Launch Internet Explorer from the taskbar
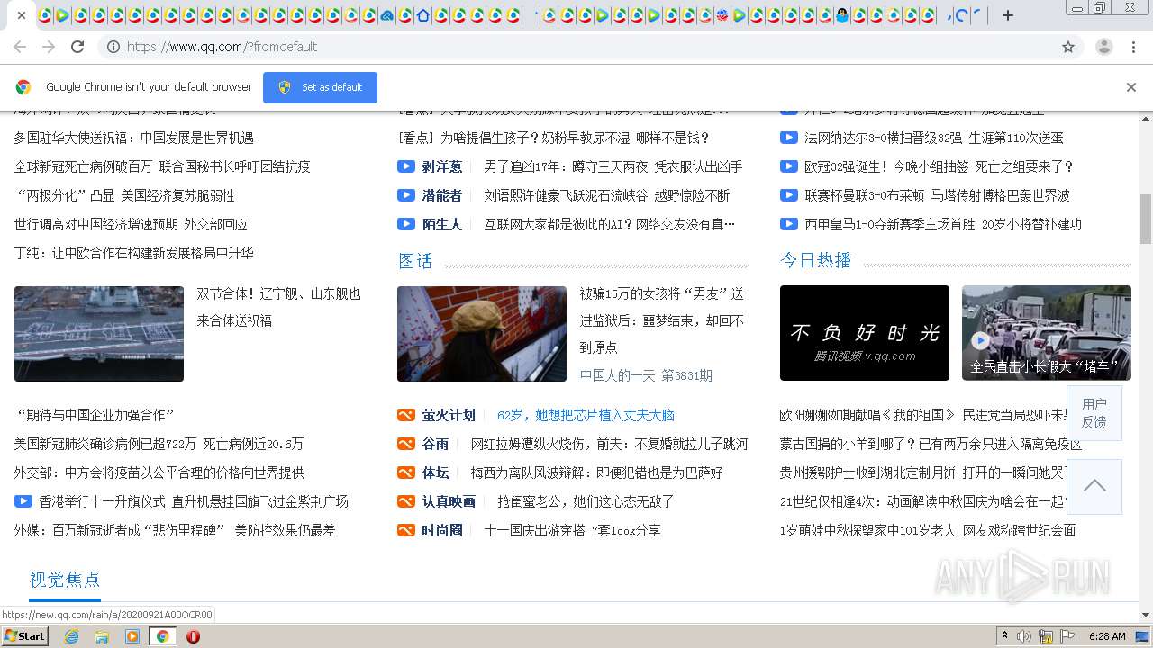This screenshot has height=648, width=1153. coord(71,636)
